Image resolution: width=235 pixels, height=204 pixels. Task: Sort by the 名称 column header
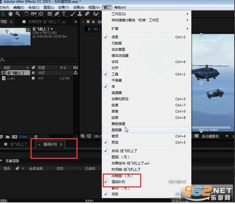click(x=7, y=67)
